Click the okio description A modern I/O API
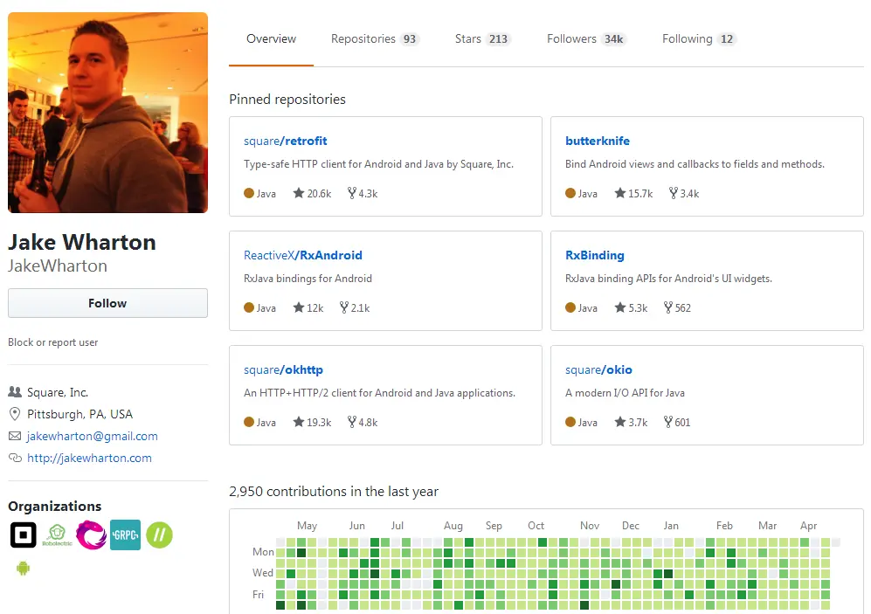 click(625, 393)
